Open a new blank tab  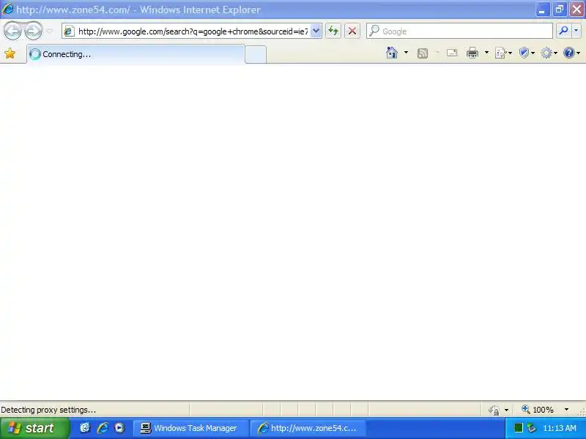click(x=256, y=54)
